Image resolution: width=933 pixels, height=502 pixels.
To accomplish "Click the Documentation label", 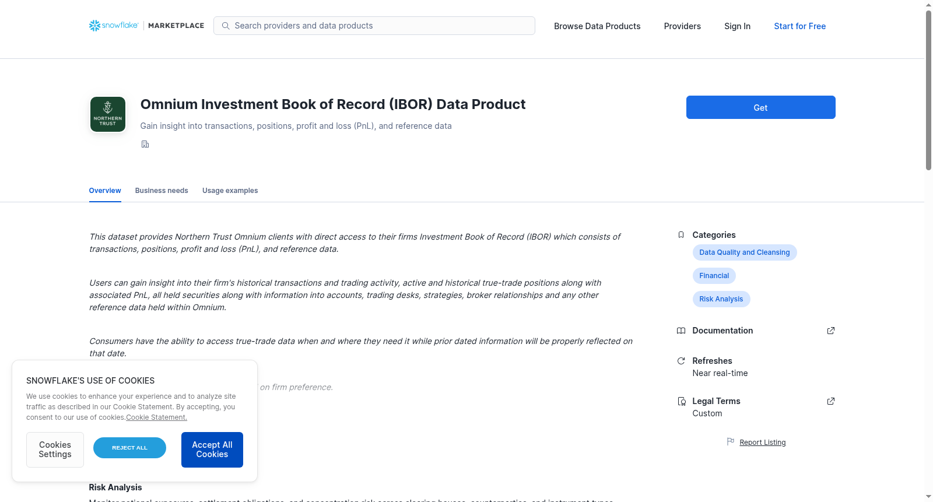I will coord(722,331).
